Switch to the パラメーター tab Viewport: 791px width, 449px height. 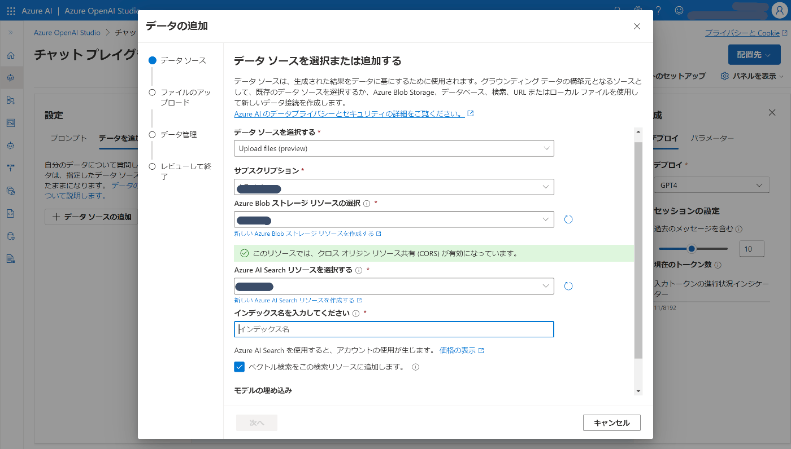click(x=712, y=138)
